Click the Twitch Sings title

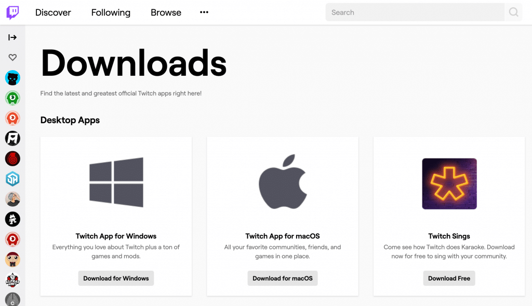(449, 236)
